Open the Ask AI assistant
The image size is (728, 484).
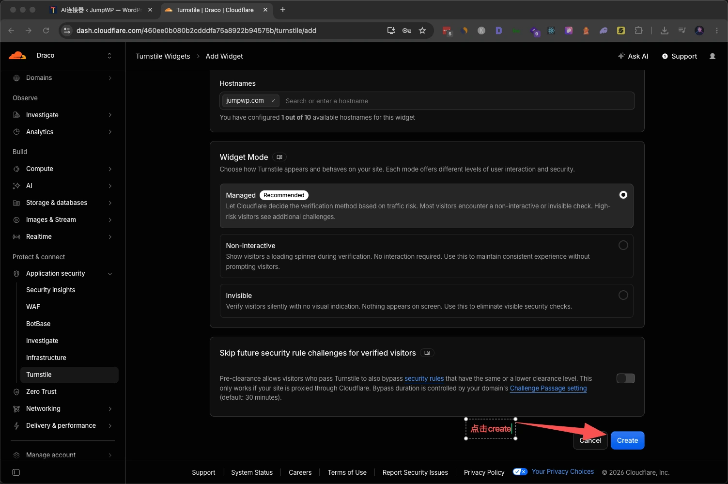tap(633, 56)
